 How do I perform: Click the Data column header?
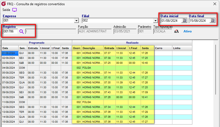coord(10,48)
